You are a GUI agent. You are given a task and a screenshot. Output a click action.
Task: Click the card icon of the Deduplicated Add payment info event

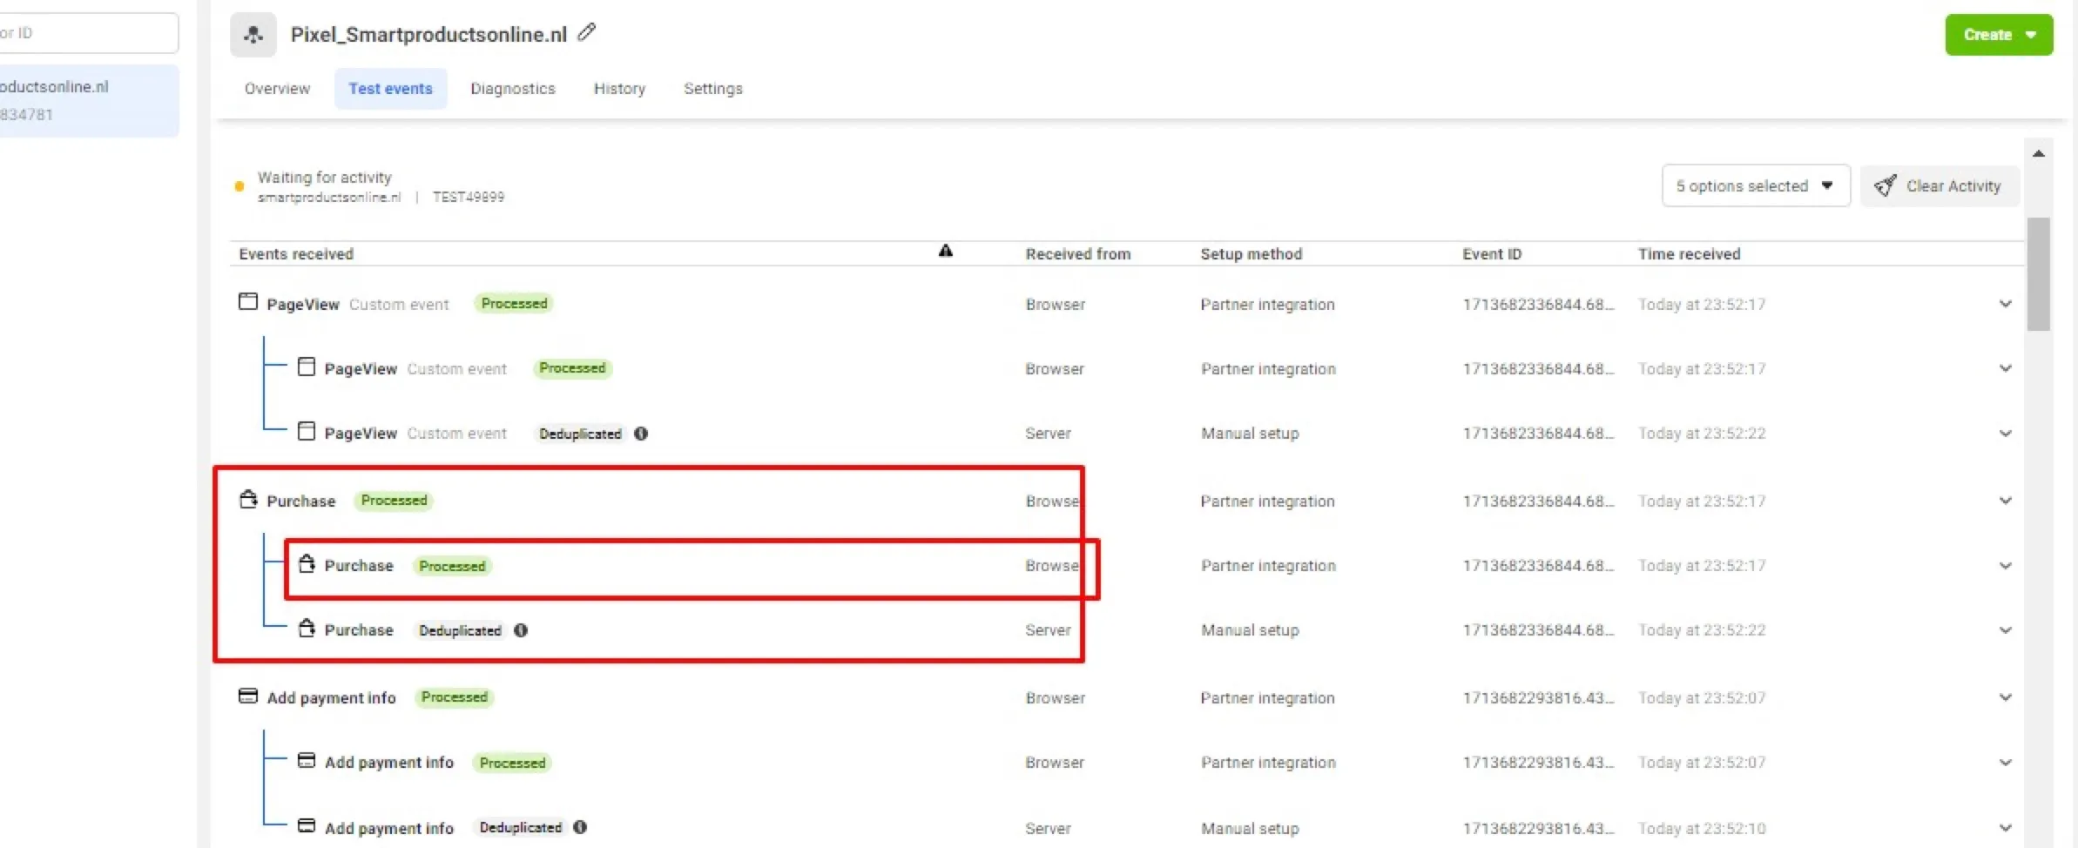(307, 825)
